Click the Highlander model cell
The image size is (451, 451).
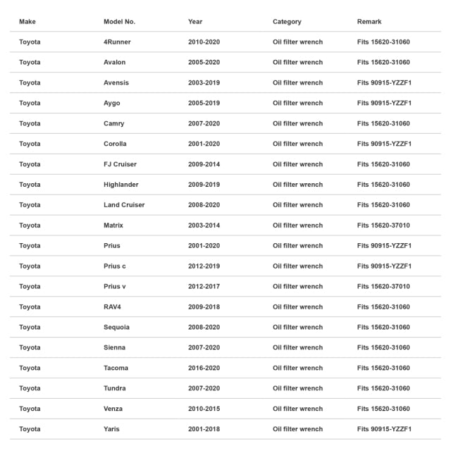pos(121,185)
